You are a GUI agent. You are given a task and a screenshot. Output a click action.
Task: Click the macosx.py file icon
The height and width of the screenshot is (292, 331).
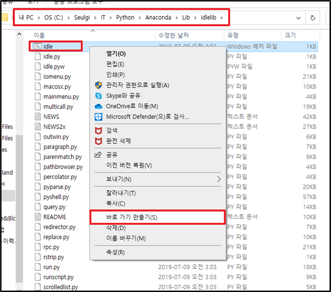pyautogui.click(x=38, y=87)
